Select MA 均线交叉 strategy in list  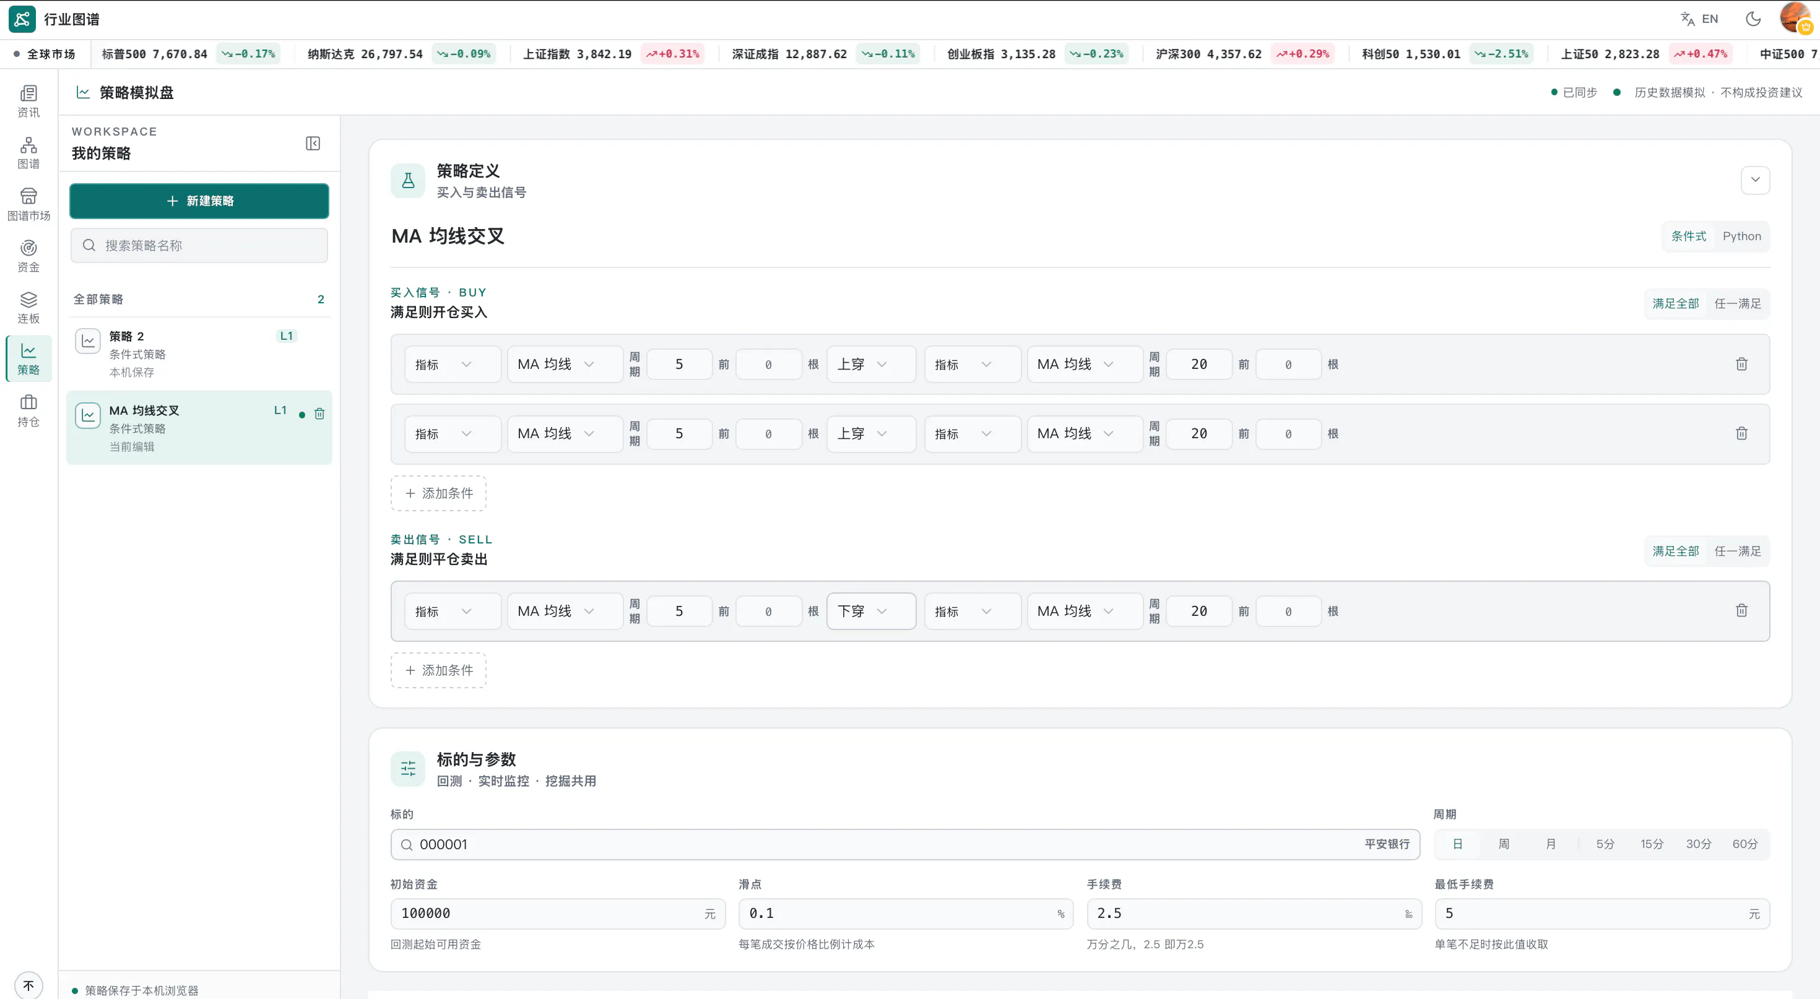(199, 428)
